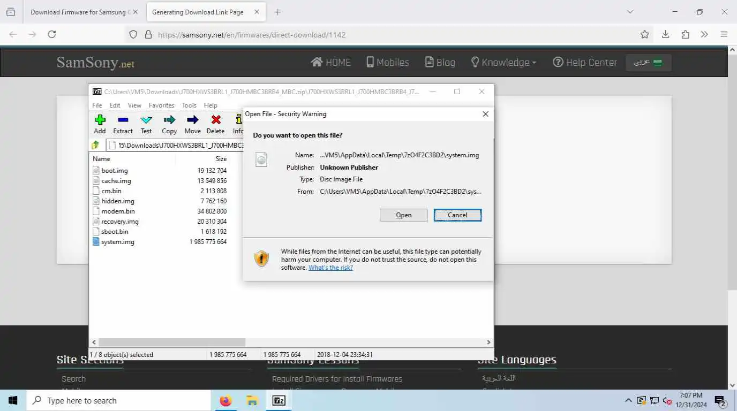The image size is (737, 411).
Task: Click the Windows Start button
Action: pos(13,400)
